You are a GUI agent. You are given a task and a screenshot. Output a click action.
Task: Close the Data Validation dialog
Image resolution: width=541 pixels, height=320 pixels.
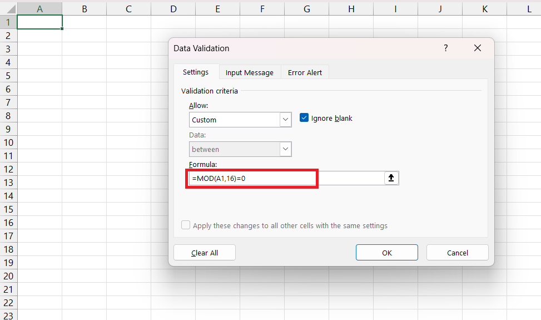tap(478, 48)
